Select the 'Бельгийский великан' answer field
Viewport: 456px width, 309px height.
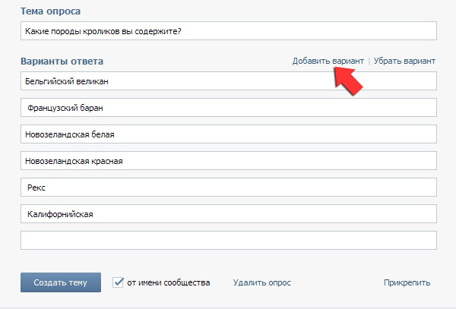coord(228,80)
